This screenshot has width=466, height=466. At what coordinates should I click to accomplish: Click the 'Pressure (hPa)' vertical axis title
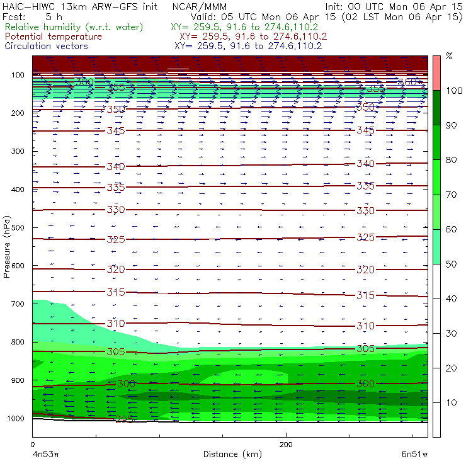(x=6, y=247)
